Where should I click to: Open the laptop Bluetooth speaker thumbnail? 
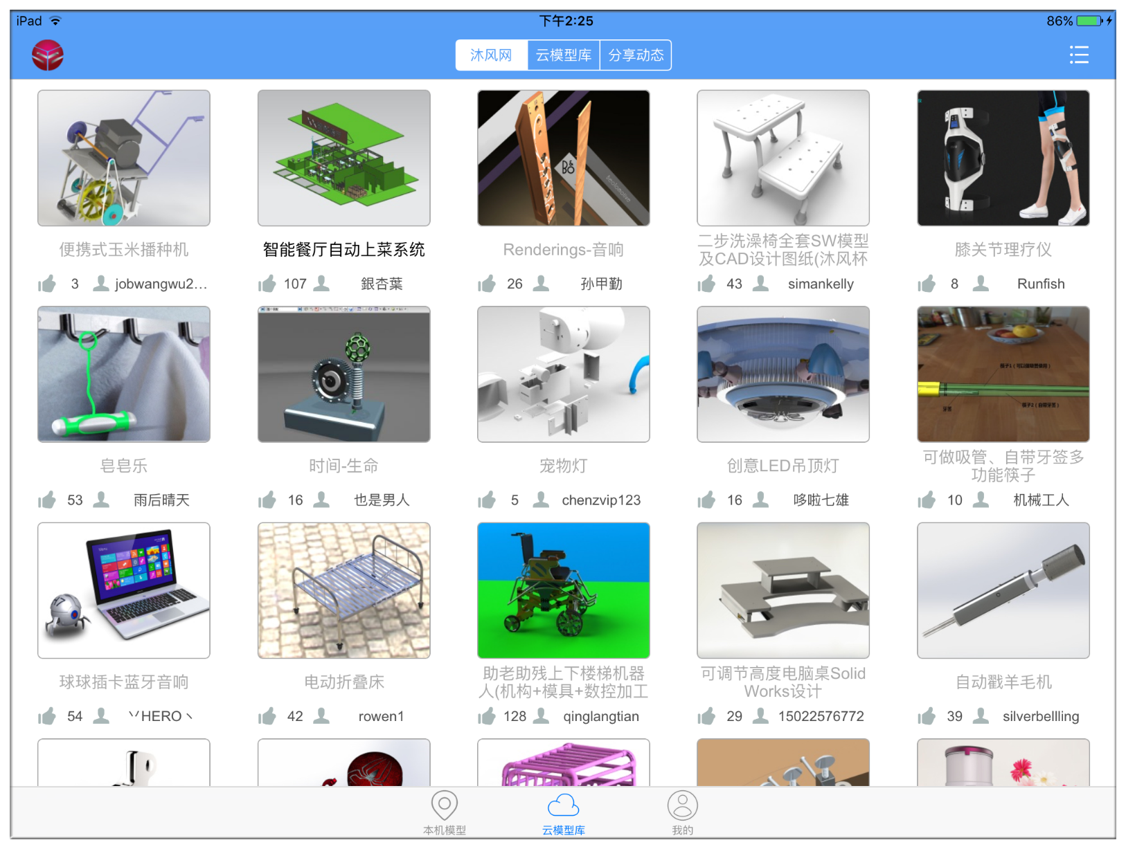click(124, 590)
